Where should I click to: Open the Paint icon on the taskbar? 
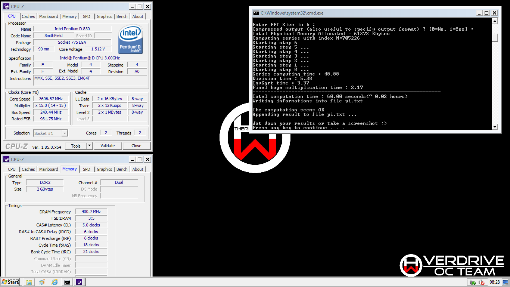click(x=42, y=282)
